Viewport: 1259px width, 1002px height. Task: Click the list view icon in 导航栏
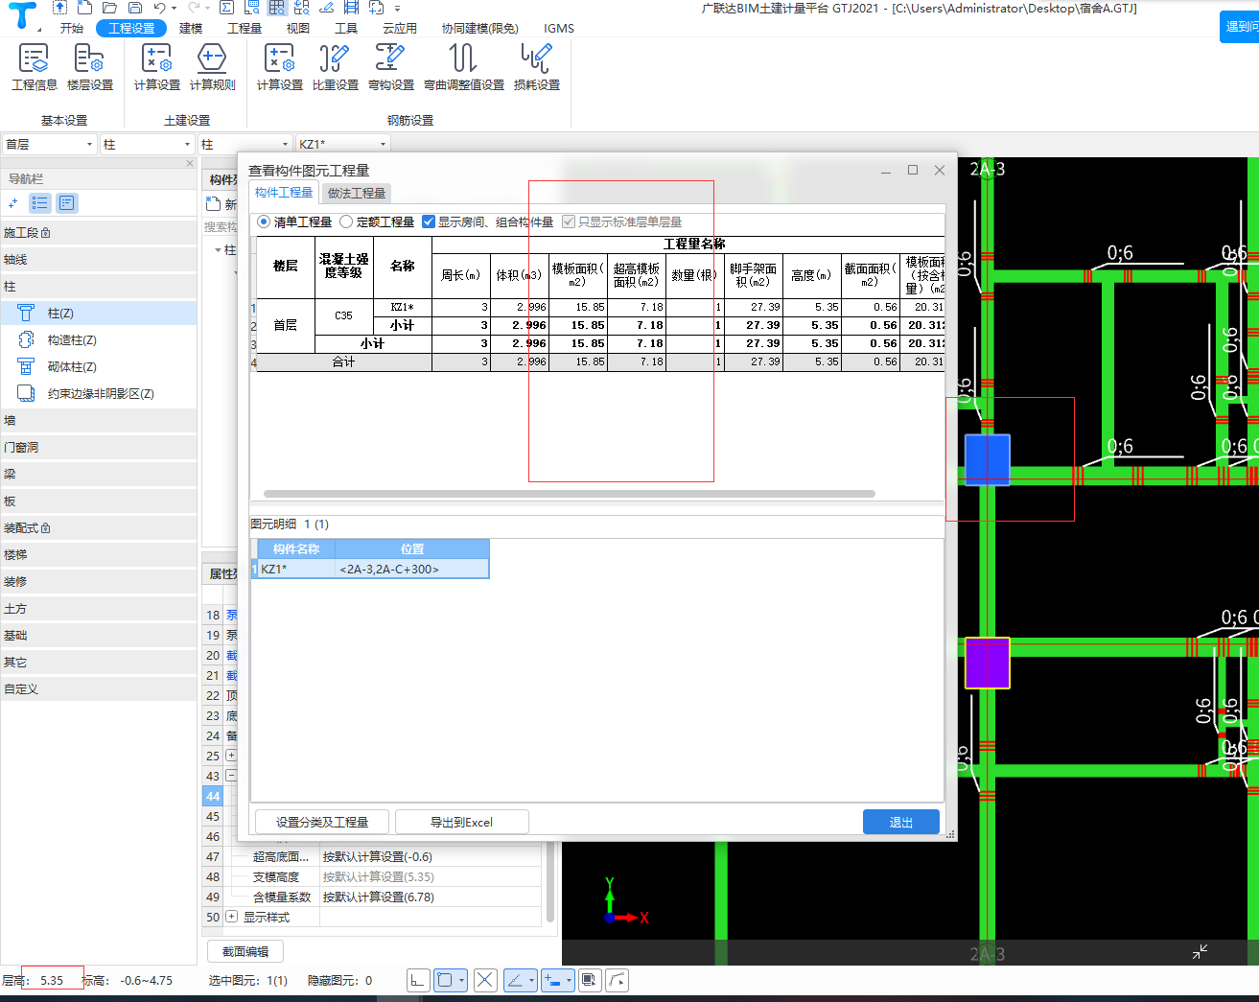click(x=40, y=203)
